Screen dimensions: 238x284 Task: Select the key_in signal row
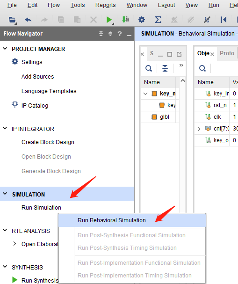coord(216,94)
